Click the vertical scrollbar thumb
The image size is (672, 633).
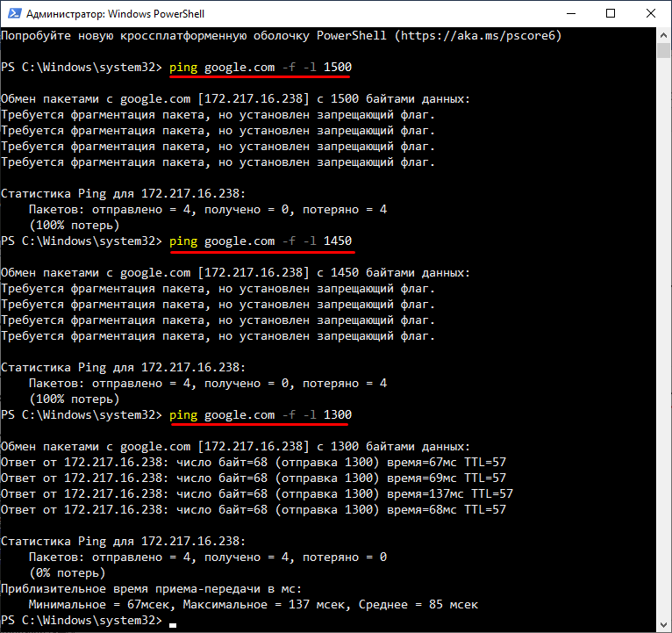pyautogui.click(x=664, y=50)
